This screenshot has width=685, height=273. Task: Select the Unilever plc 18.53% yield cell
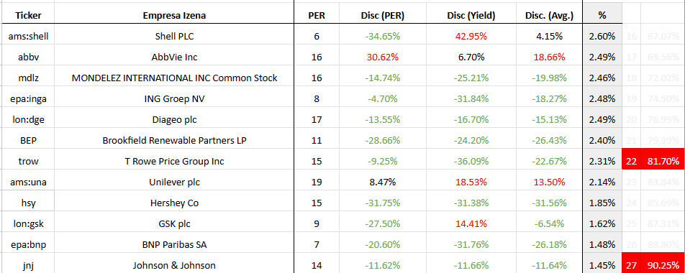[471, 182]
